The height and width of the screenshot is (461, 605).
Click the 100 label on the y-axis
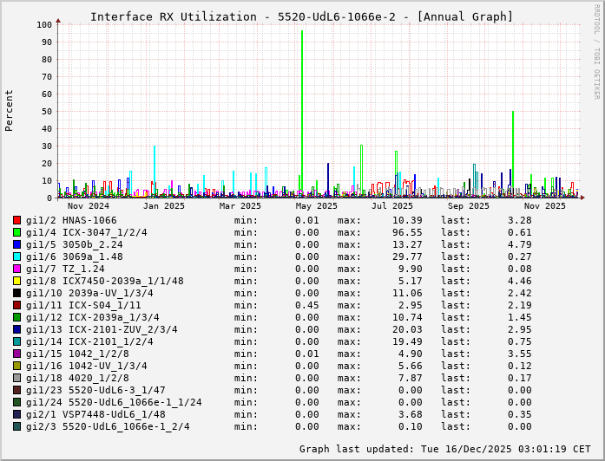click(44, 24)
